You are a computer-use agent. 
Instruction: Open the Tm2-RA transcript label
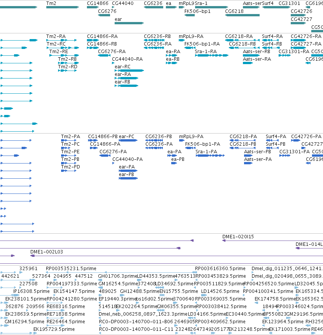pyautogui.click(x=56, y=36)
